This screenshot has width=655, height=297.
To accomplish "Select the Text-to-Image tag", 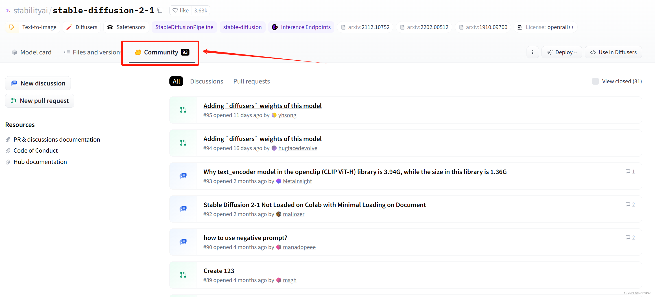I will (x=33, y=27).
